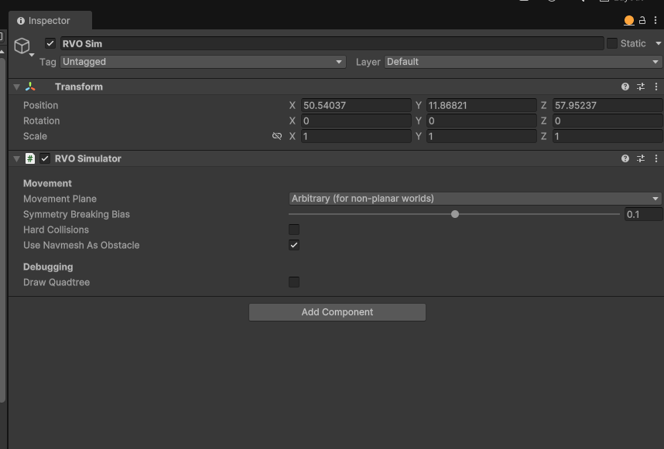Click the Add Component button
Viewport: 664px width, 449px height.
click(x=337, y=312)
